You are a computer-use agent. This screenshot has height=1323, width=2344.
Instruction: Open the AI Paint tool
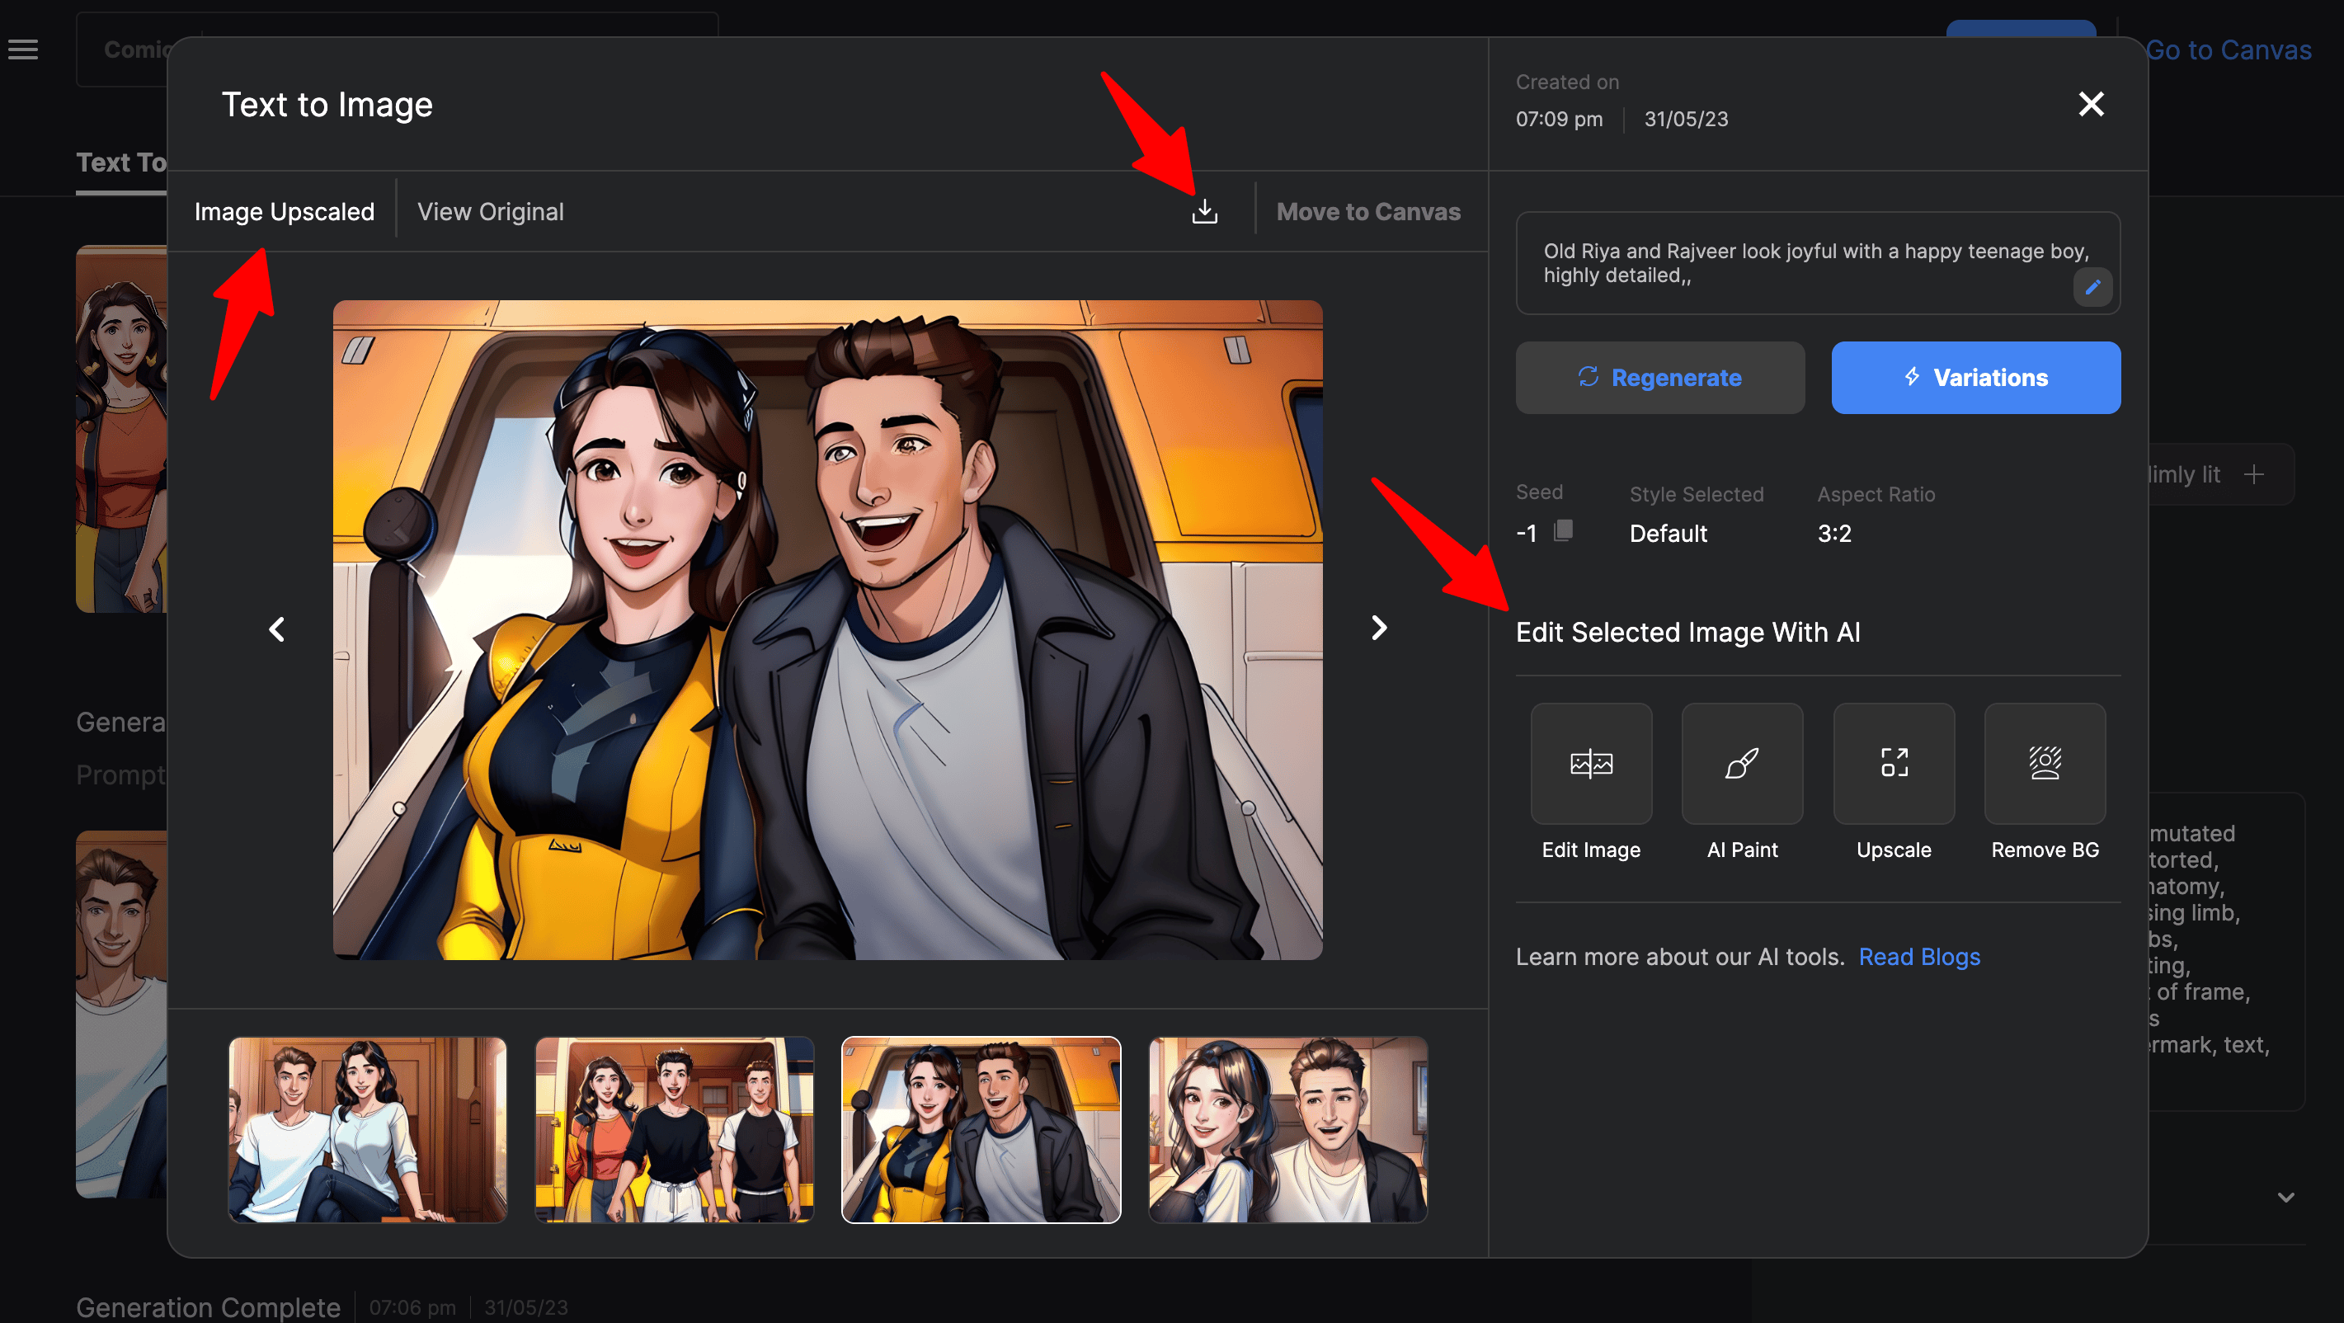[x=1742, y=764]
